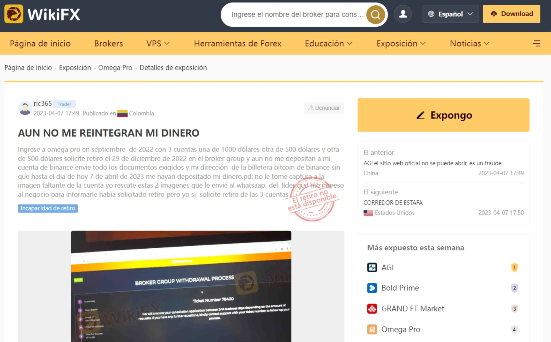Click the Bold Prime broker logo icon
Image resolution: width=551 pixels, height=342 pixels.
point(372,288)
